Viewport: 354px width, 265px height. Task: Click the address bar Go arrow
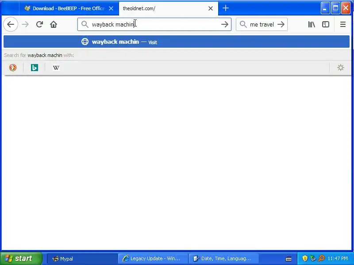pyautogui.click(x=225, y=24)
